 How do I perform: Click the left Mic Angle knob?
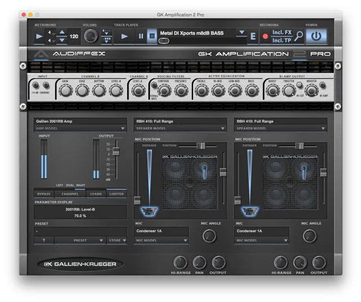coord(209,236)
